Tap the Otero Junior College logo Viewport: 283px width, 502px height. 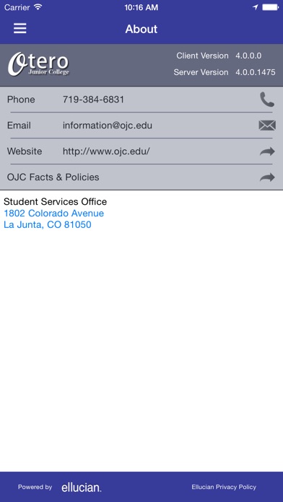coord(38,64)
